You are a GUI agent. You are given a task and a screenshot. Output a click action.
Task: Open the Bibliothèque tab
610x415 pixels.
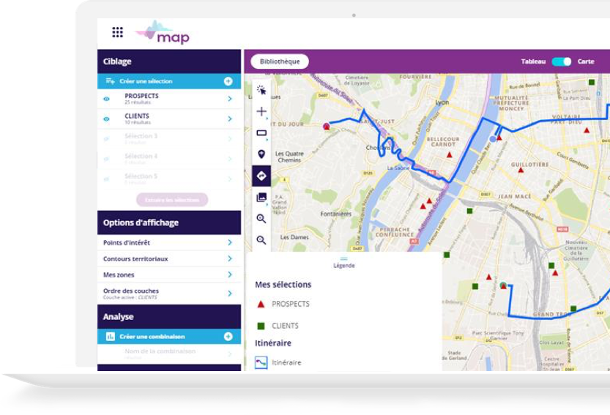[x=280, y=61]
